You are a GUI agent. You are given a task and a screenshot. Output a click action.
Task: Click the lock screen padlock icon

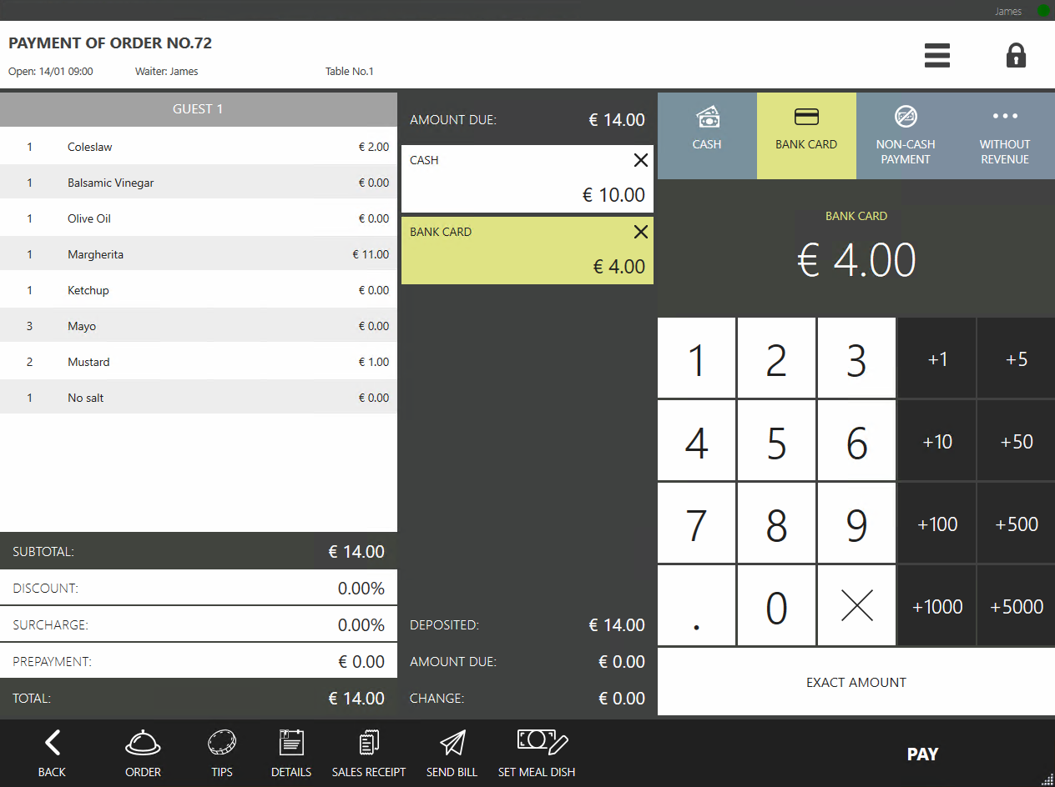1016,55
